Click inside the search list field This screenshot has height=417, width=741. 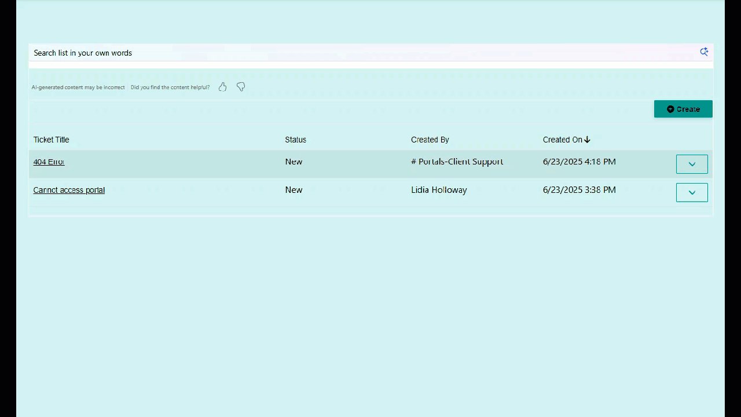click(232, 53)
